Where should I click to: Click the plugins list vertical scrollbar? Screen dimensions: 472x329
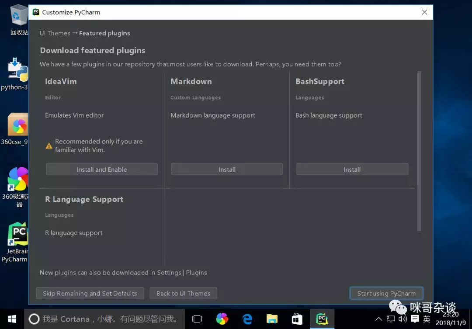point(419,151)
